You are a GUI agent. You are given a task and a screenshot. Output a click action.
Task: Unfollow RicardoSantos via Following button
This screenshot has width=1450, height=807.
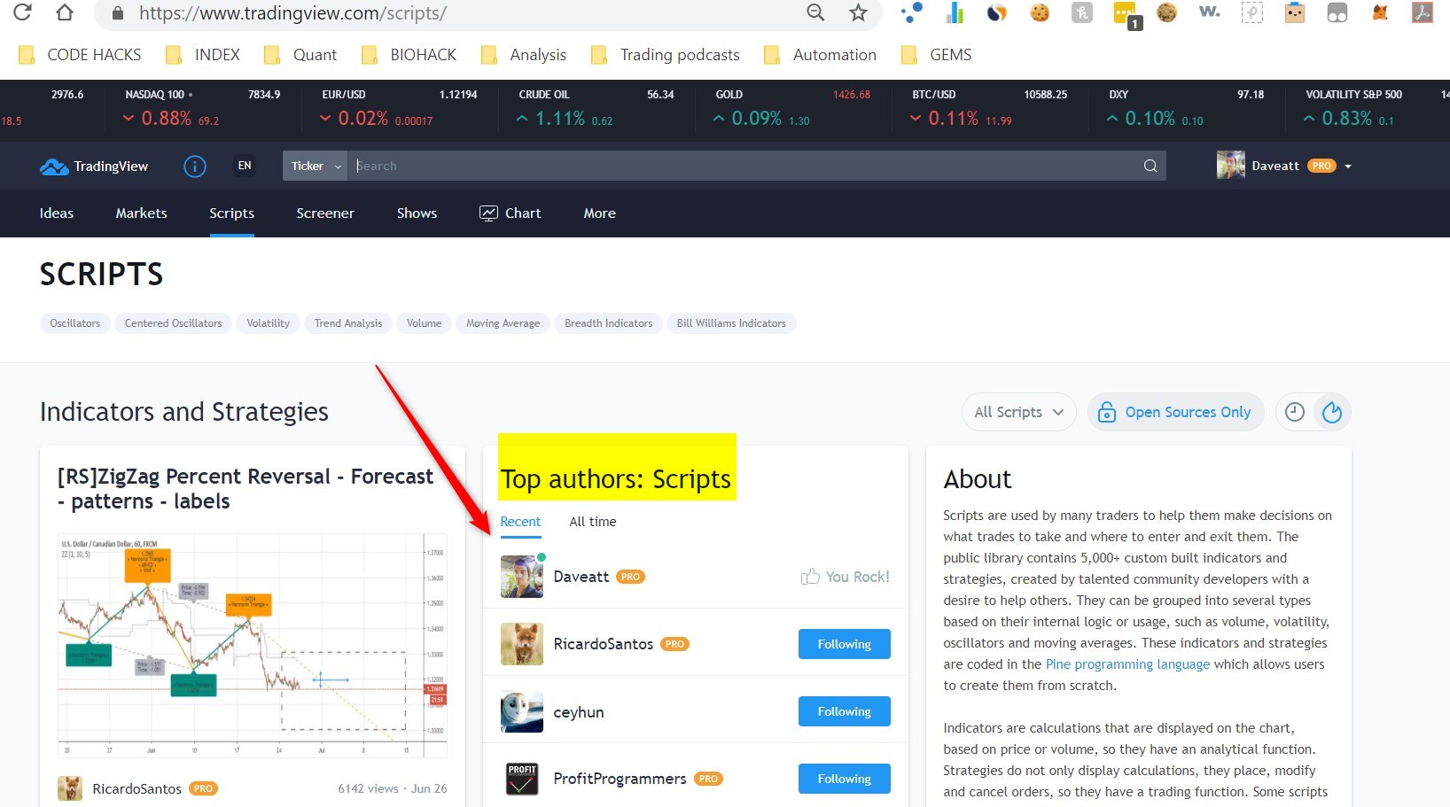pos(845,644)
